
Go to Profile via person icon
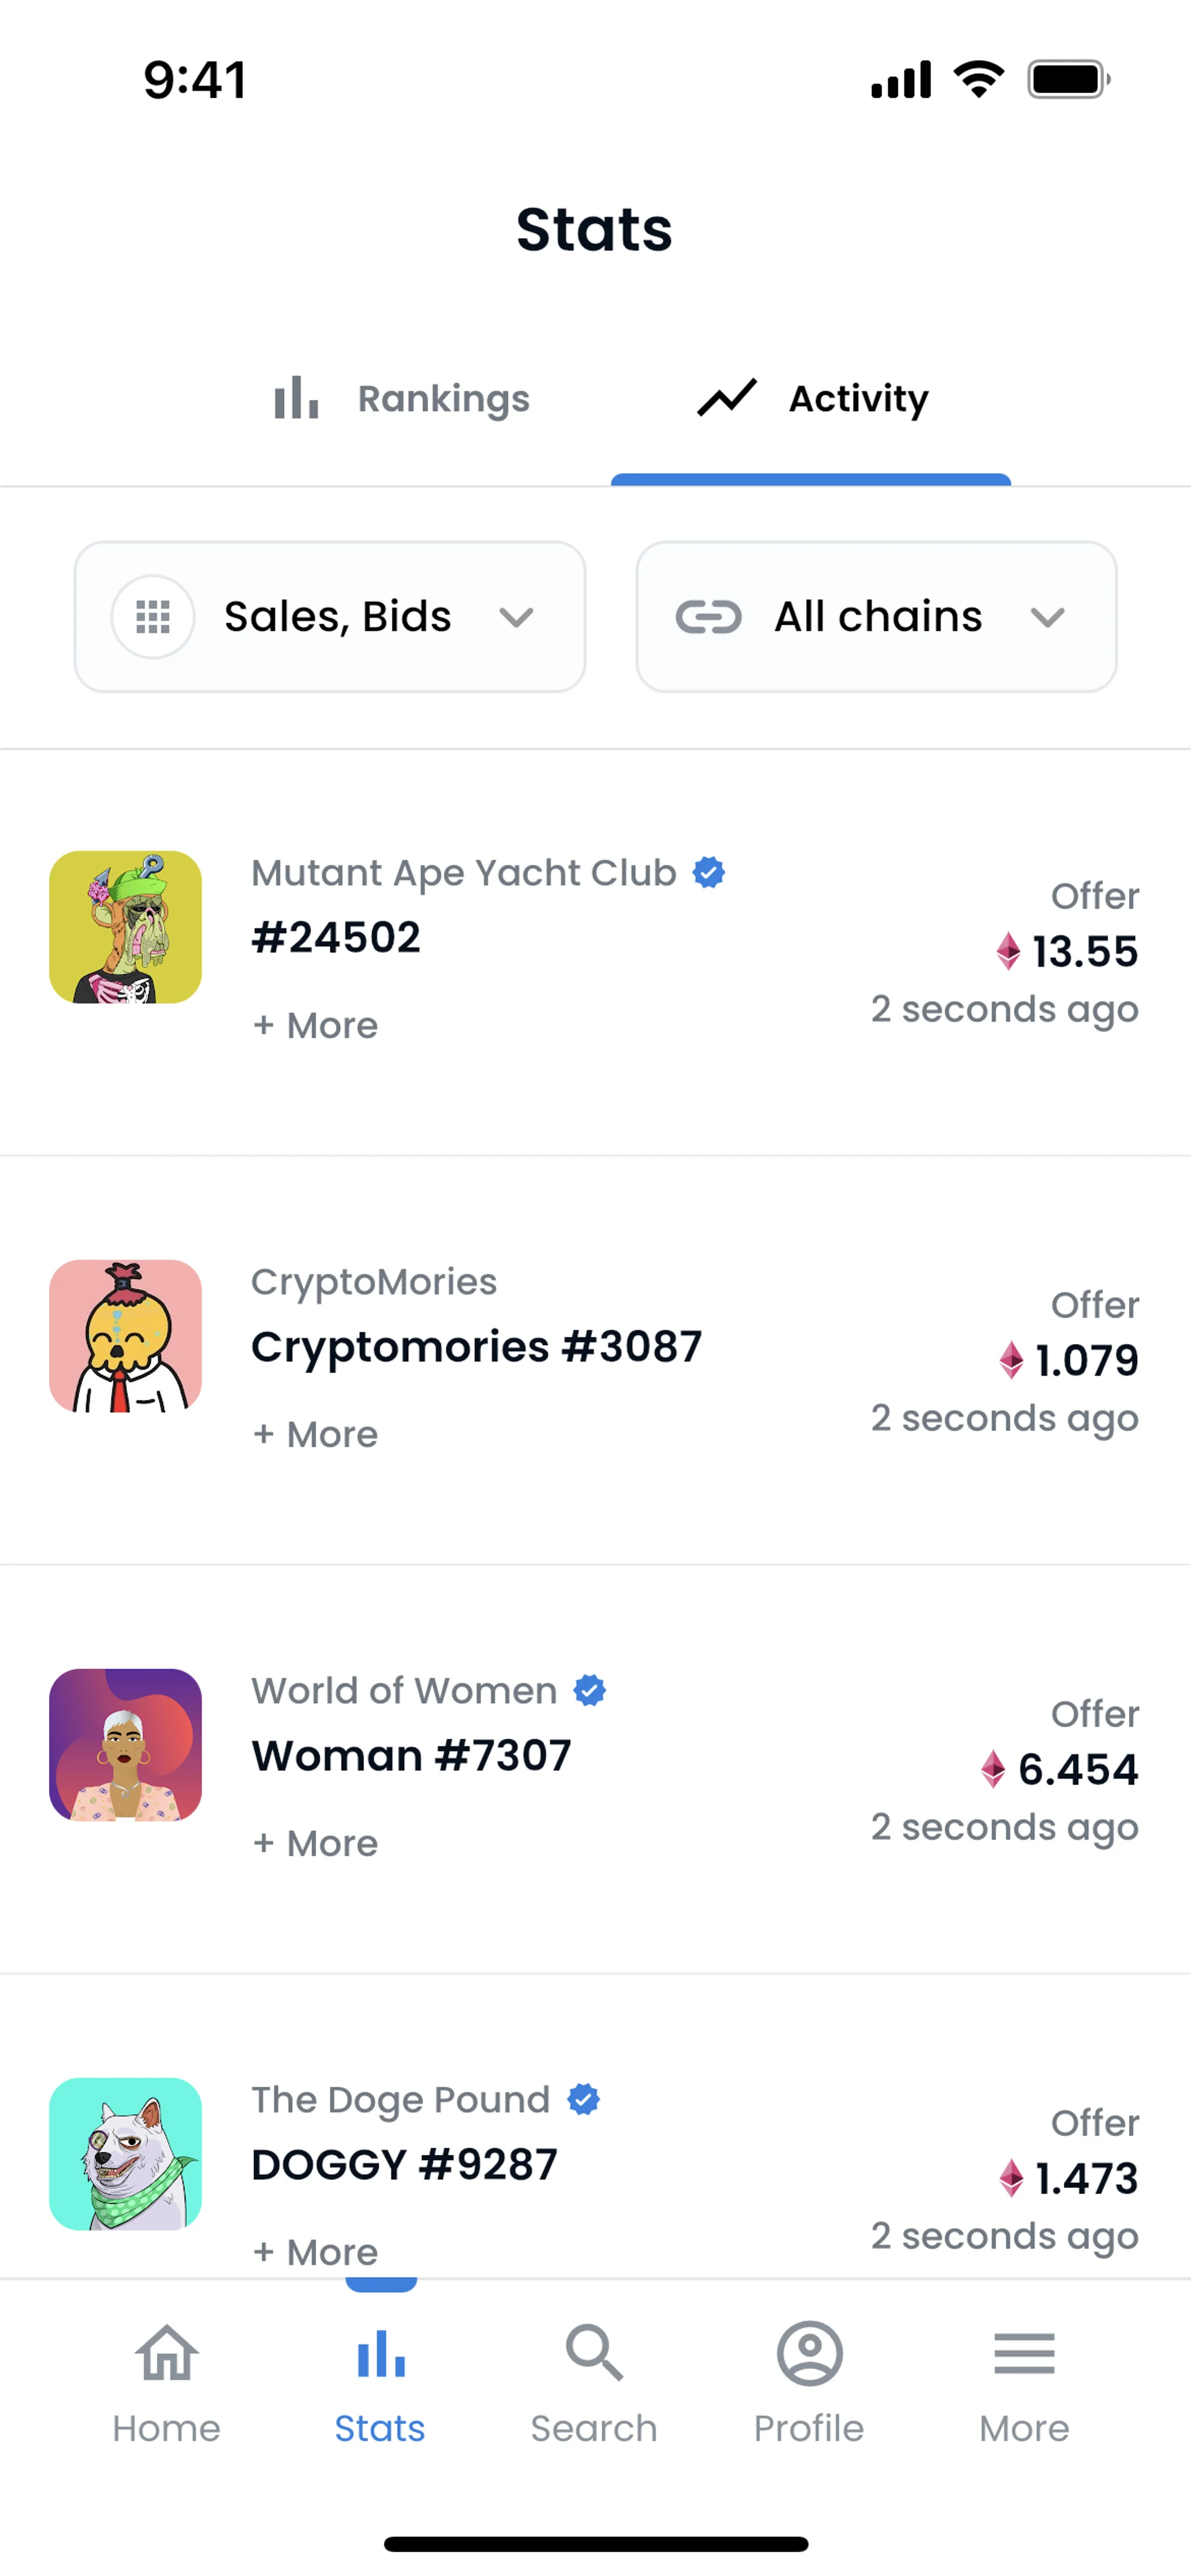point(809,2354)
